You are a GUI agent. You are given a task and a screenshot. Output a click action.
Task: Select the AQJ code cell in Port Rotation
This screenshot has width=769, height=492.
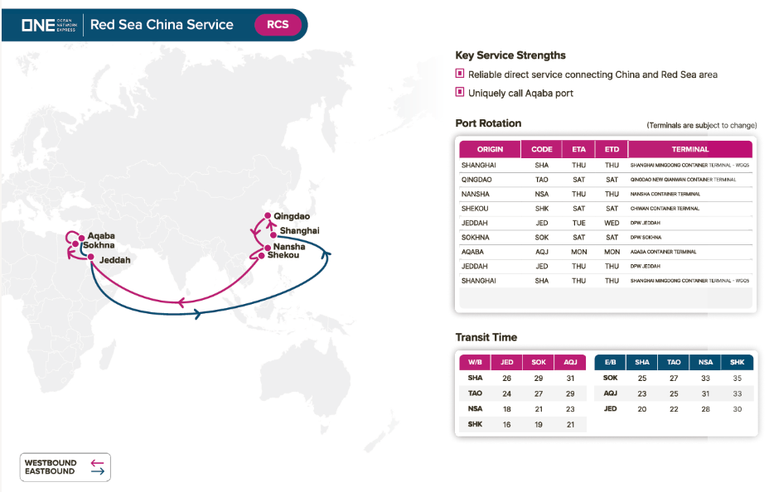pyautogui.click(x=541, y=252)
